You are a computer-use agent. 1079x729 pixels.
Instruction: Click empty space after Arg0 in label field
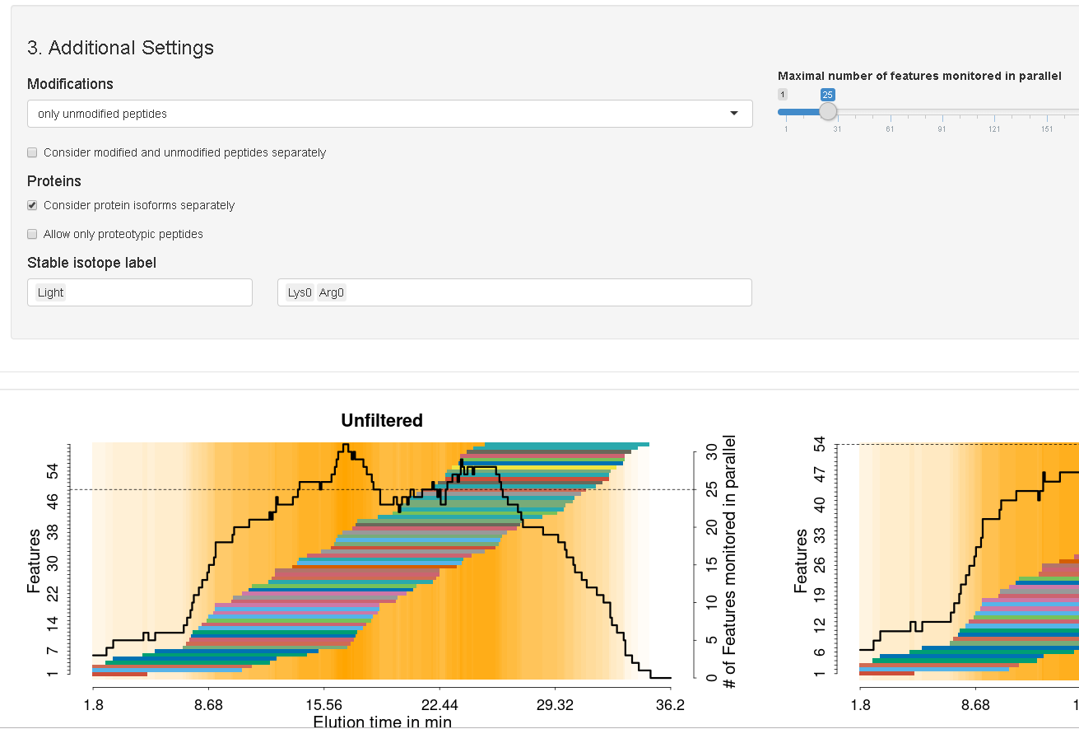pyautogui.click(x=543, y=292)
